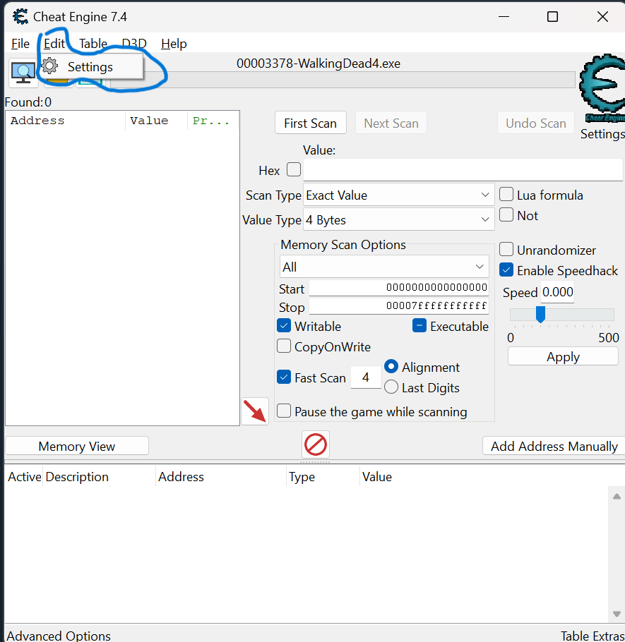625x642 pixels.
Task: Open Advanced Options
Action: [x=59, y=636]
